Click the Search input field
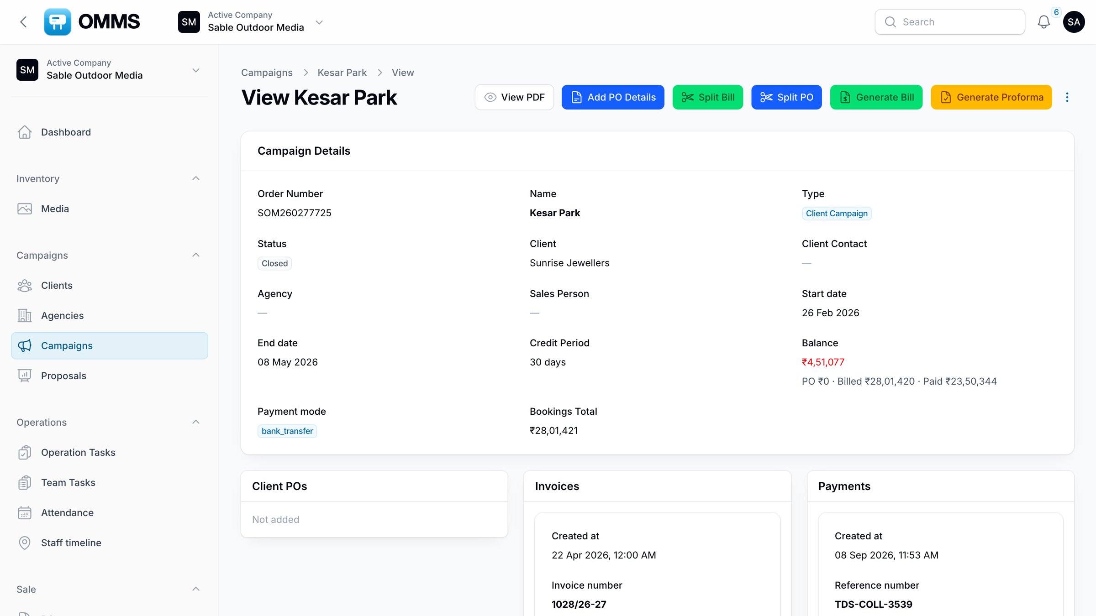Viewport: 1096px width, 616px height. (x=950, y=22)
